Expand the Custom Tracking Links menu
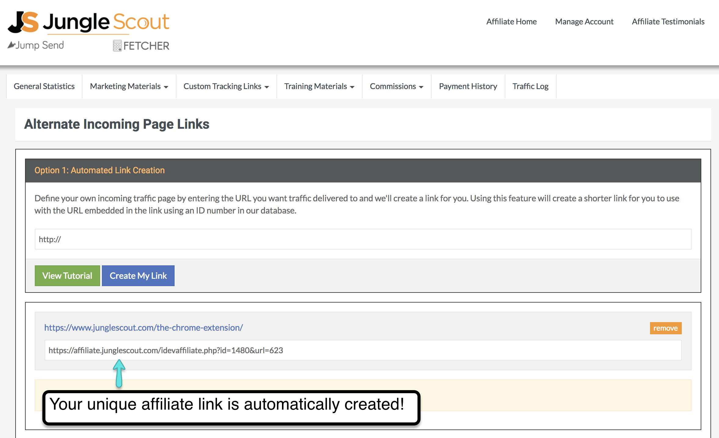This screenshot has width=719, height=438. coord(226,86)
